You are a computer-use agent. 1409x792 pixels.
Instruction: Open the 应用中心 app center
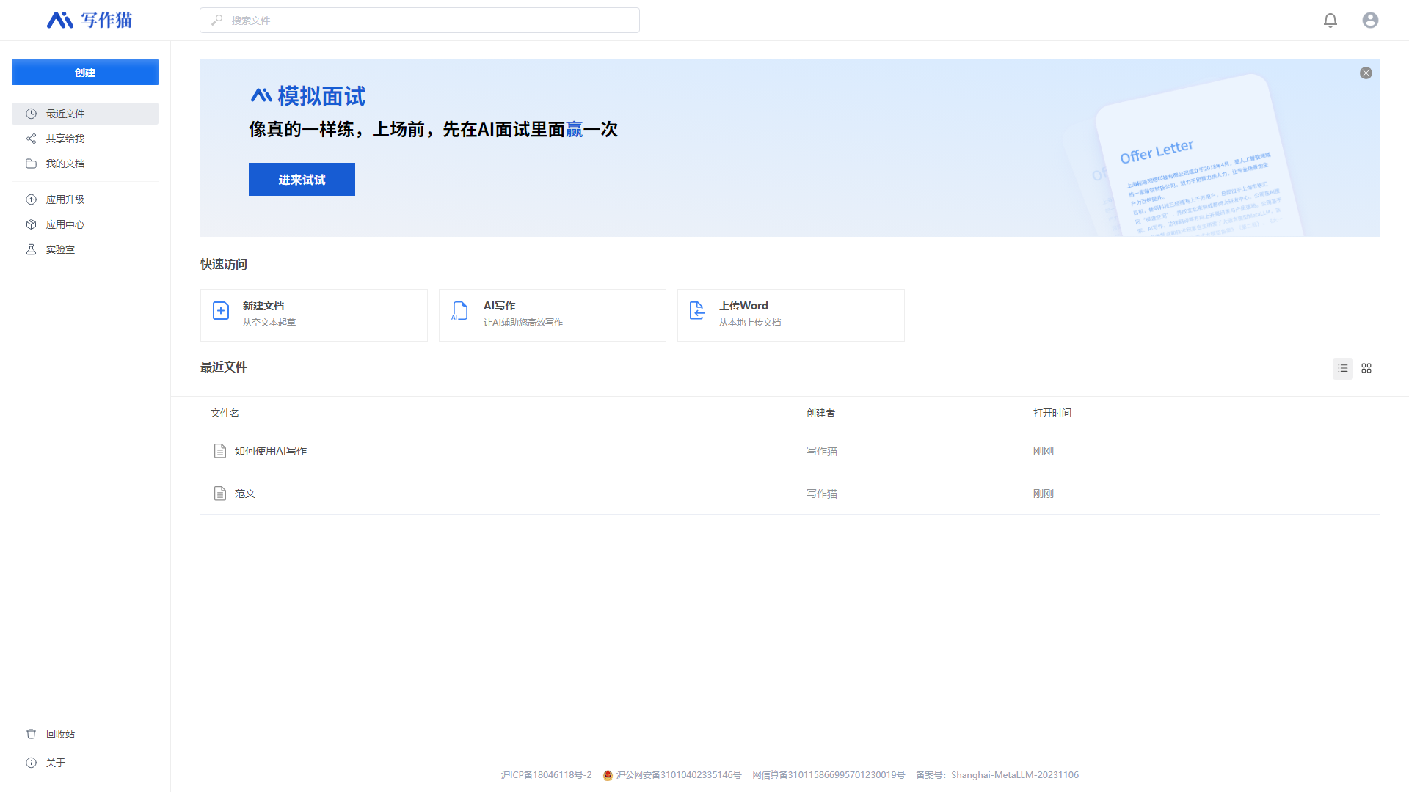(65, 224)
